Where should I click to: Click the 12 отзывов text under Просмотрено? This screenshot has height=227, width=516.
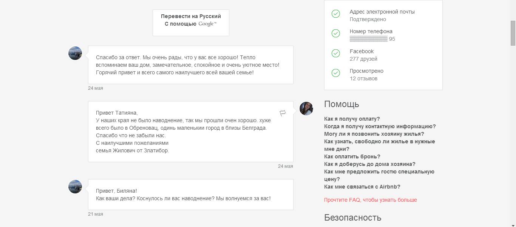click(x=363, y=78)
